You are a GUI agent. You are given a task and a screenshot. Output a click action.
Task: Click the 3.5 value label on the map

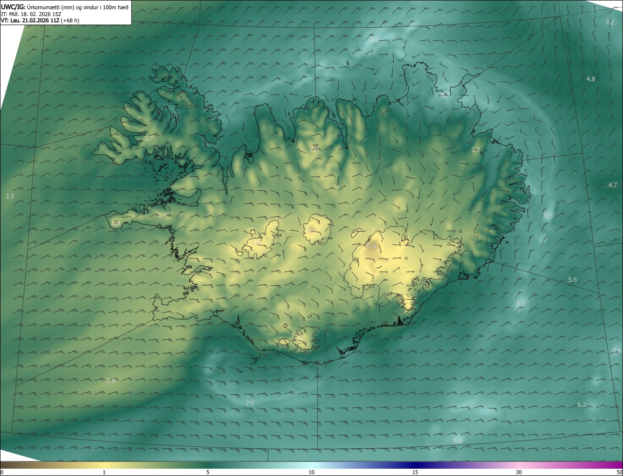[10, 196]
